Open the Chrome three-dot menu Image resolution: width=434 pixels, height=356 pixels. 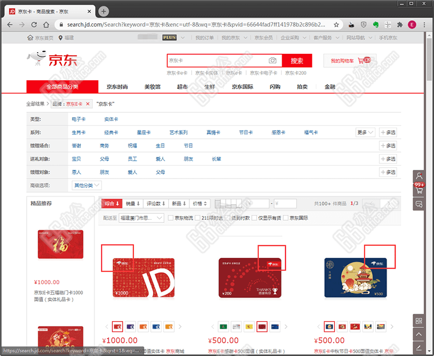[424, 24]
